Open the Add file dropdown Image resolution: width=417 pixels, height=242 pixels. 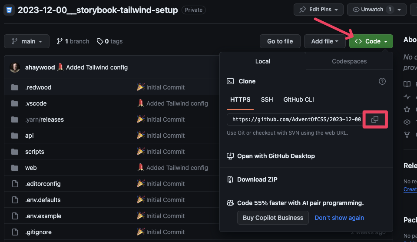pyautogui.click(x=325, y=41)
